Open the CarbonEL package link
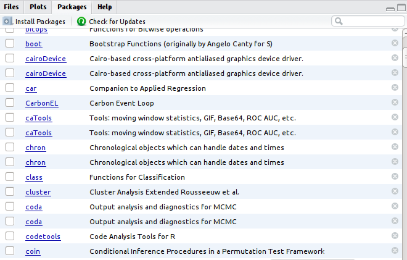 38,103
